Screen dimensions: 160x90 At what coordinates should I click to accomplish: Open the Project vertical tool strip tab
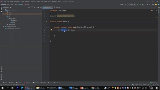pyautogui.click(x=1, y=9)
